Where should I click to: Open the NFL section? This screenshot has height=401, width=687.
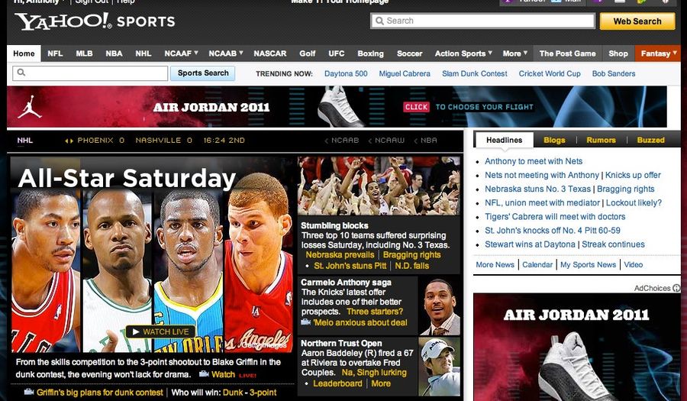(x=55, y=53)
